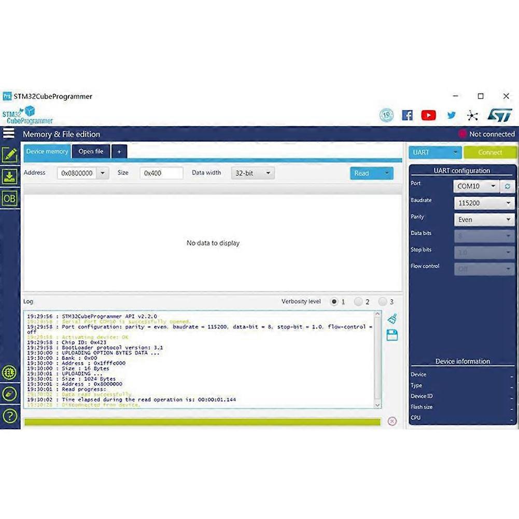Image resolution: width=519 pixels, height=519 pixels.
Task: Click the Address input field
Action: tap(77, 173)
